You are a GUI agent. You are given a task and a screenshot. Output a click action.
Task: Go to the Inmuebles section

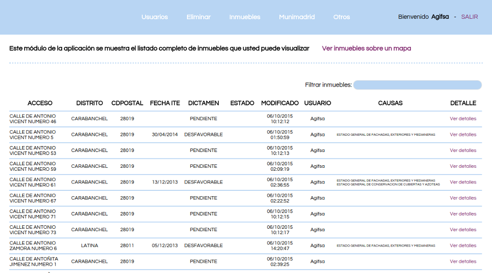click(245, 17)
